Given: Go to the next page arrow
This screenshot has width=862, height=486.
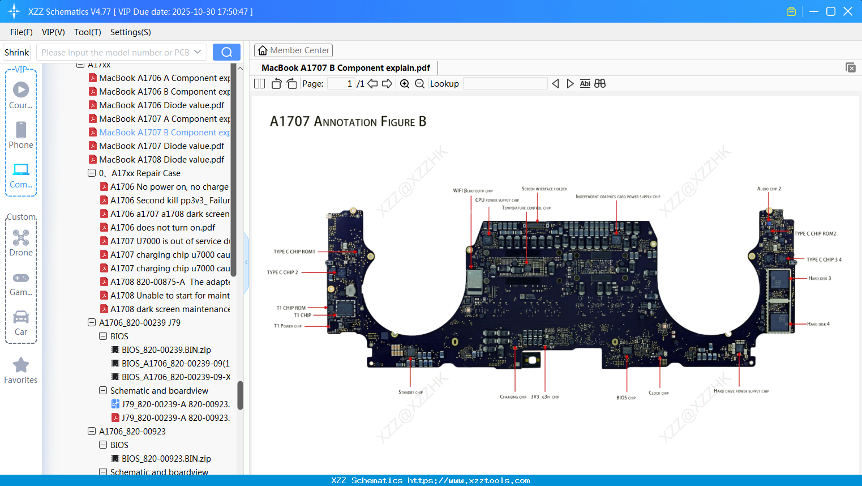Looking at the screenshot, I should click(387, 84).
